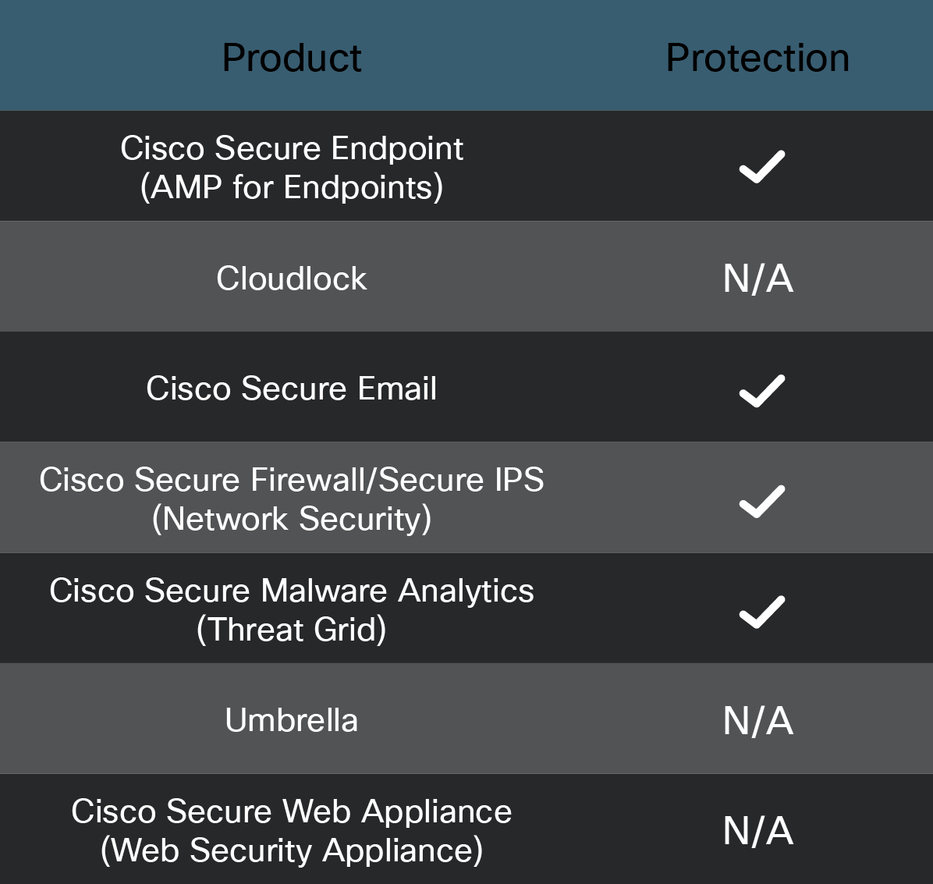Select the Cloudlock product name

pyautogui.click(x=292, y=279)
